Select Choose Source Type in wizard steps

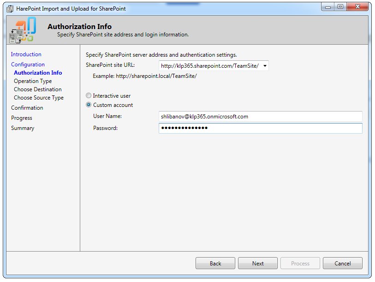pyautogui.click(x=38, y=98)
